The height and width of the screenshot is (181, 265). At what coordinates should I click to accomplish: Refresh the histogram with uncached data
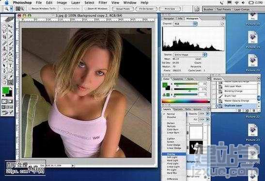click(222, 24)
